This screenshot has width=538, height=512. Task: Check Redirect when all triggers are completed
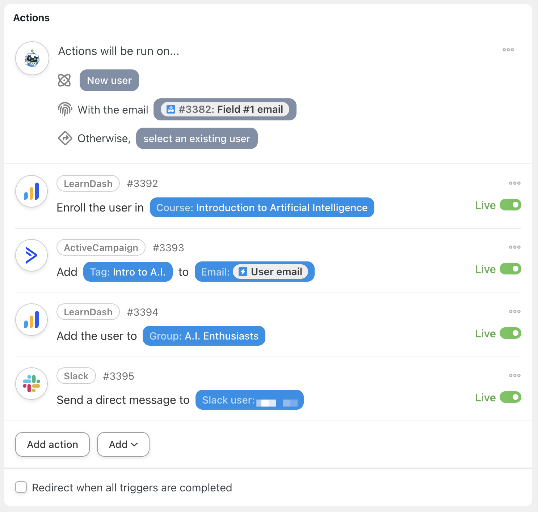[x=21, y=487]
